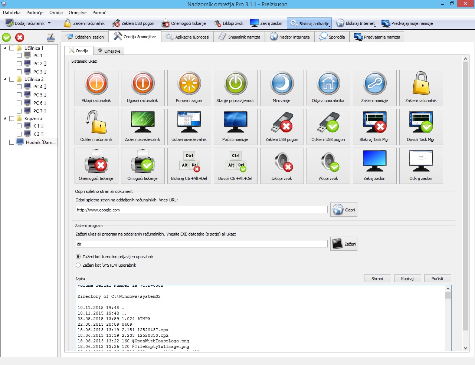Open the Orodja menu
This screenshot has width=475, height=365.
[56, 13]
